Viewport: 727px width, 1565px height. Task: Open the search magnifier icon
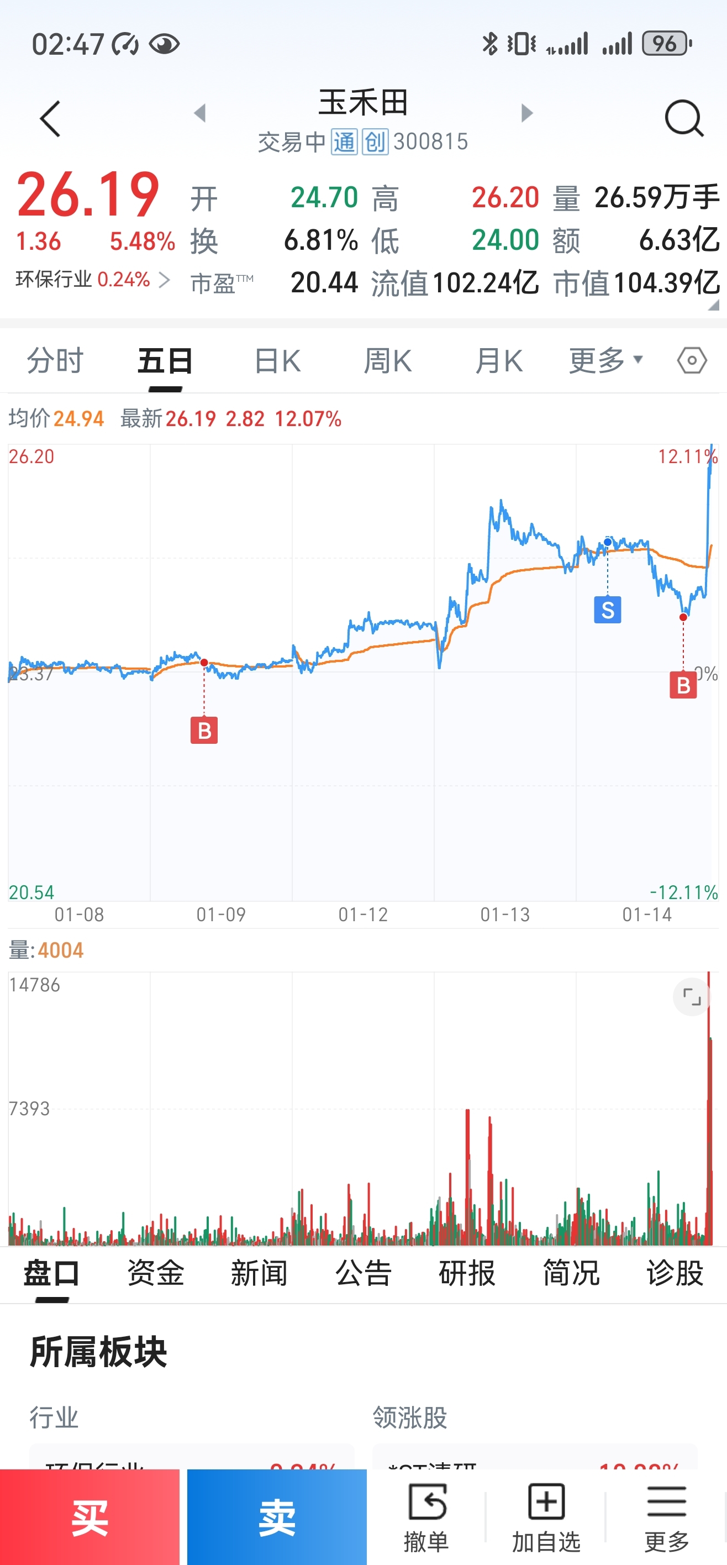(x=684, y=118)
